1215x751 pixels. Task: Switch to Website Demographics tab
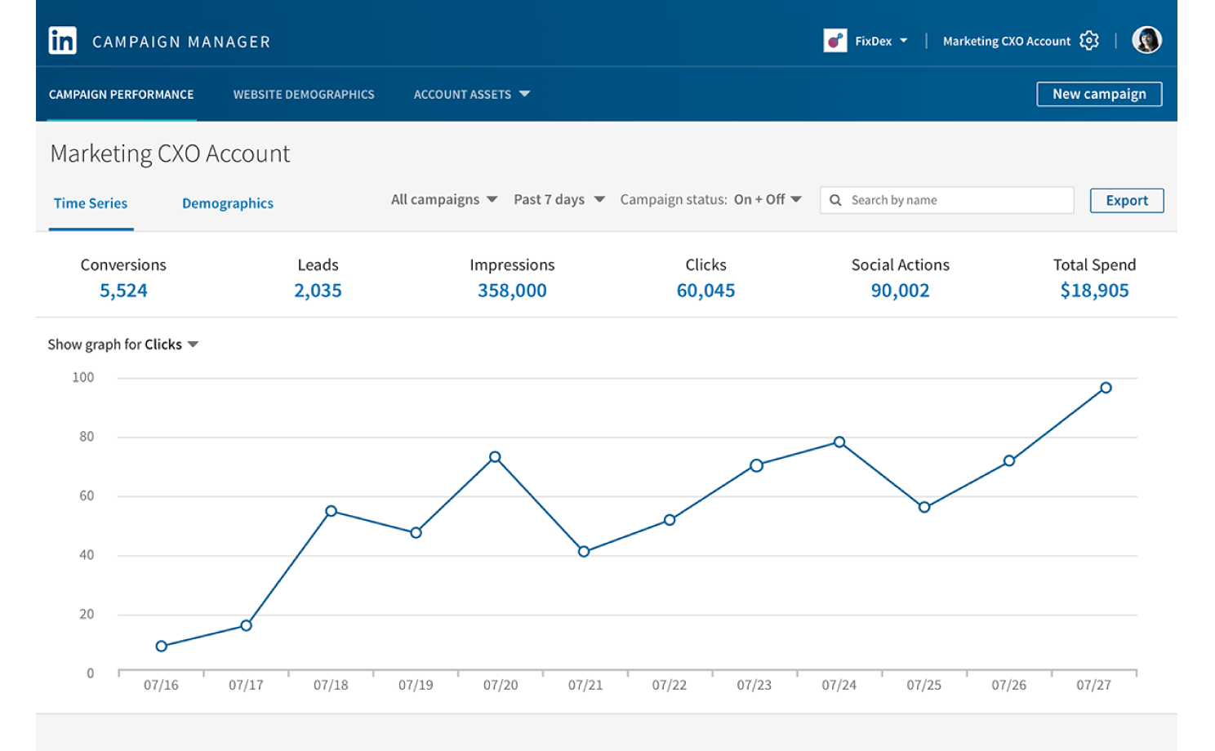pos(304,95)
